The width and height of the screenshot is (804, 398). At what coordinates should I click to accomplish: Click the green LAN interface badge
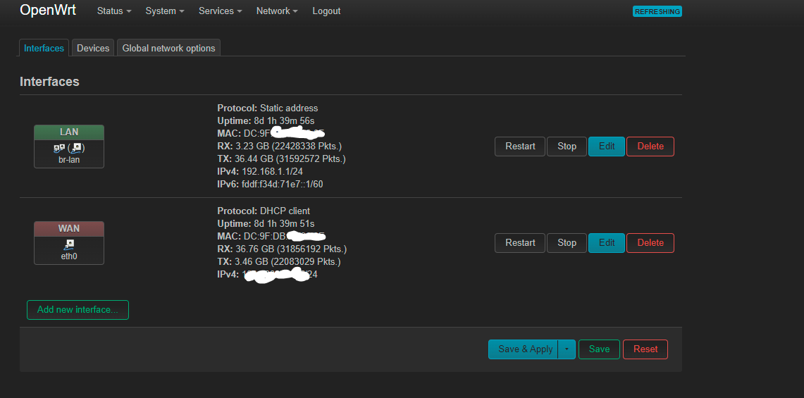click(69, 132)
